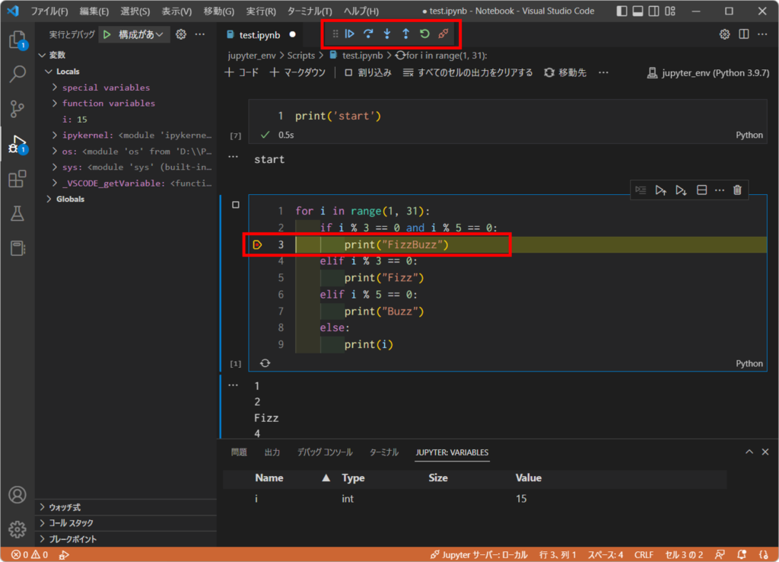
Task: Click the Step Into debug icon
Action: click(386, 34)
